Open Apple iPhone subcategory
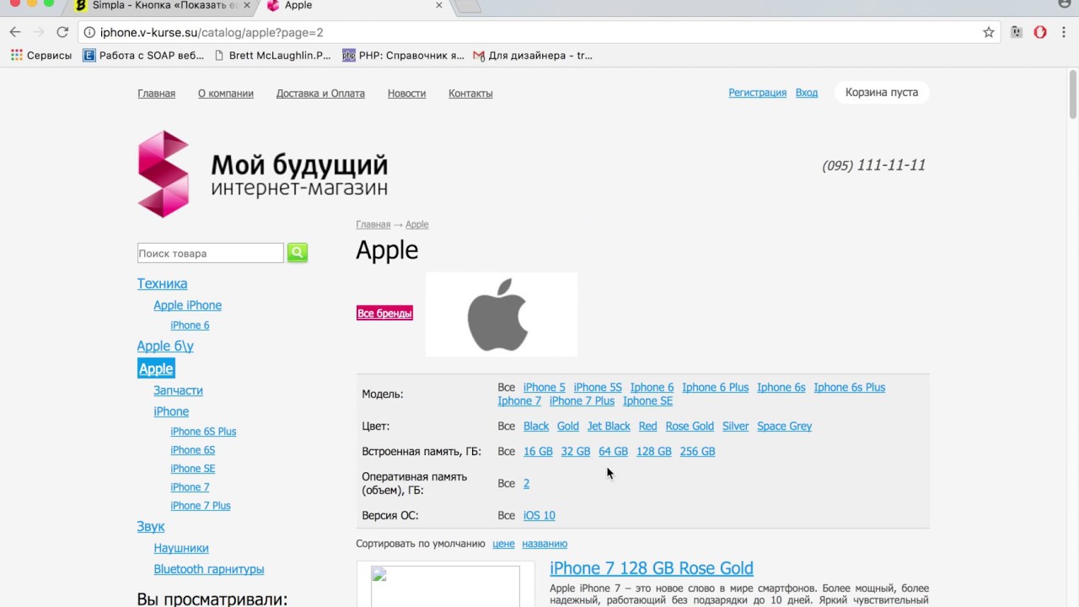 (188, 305)
